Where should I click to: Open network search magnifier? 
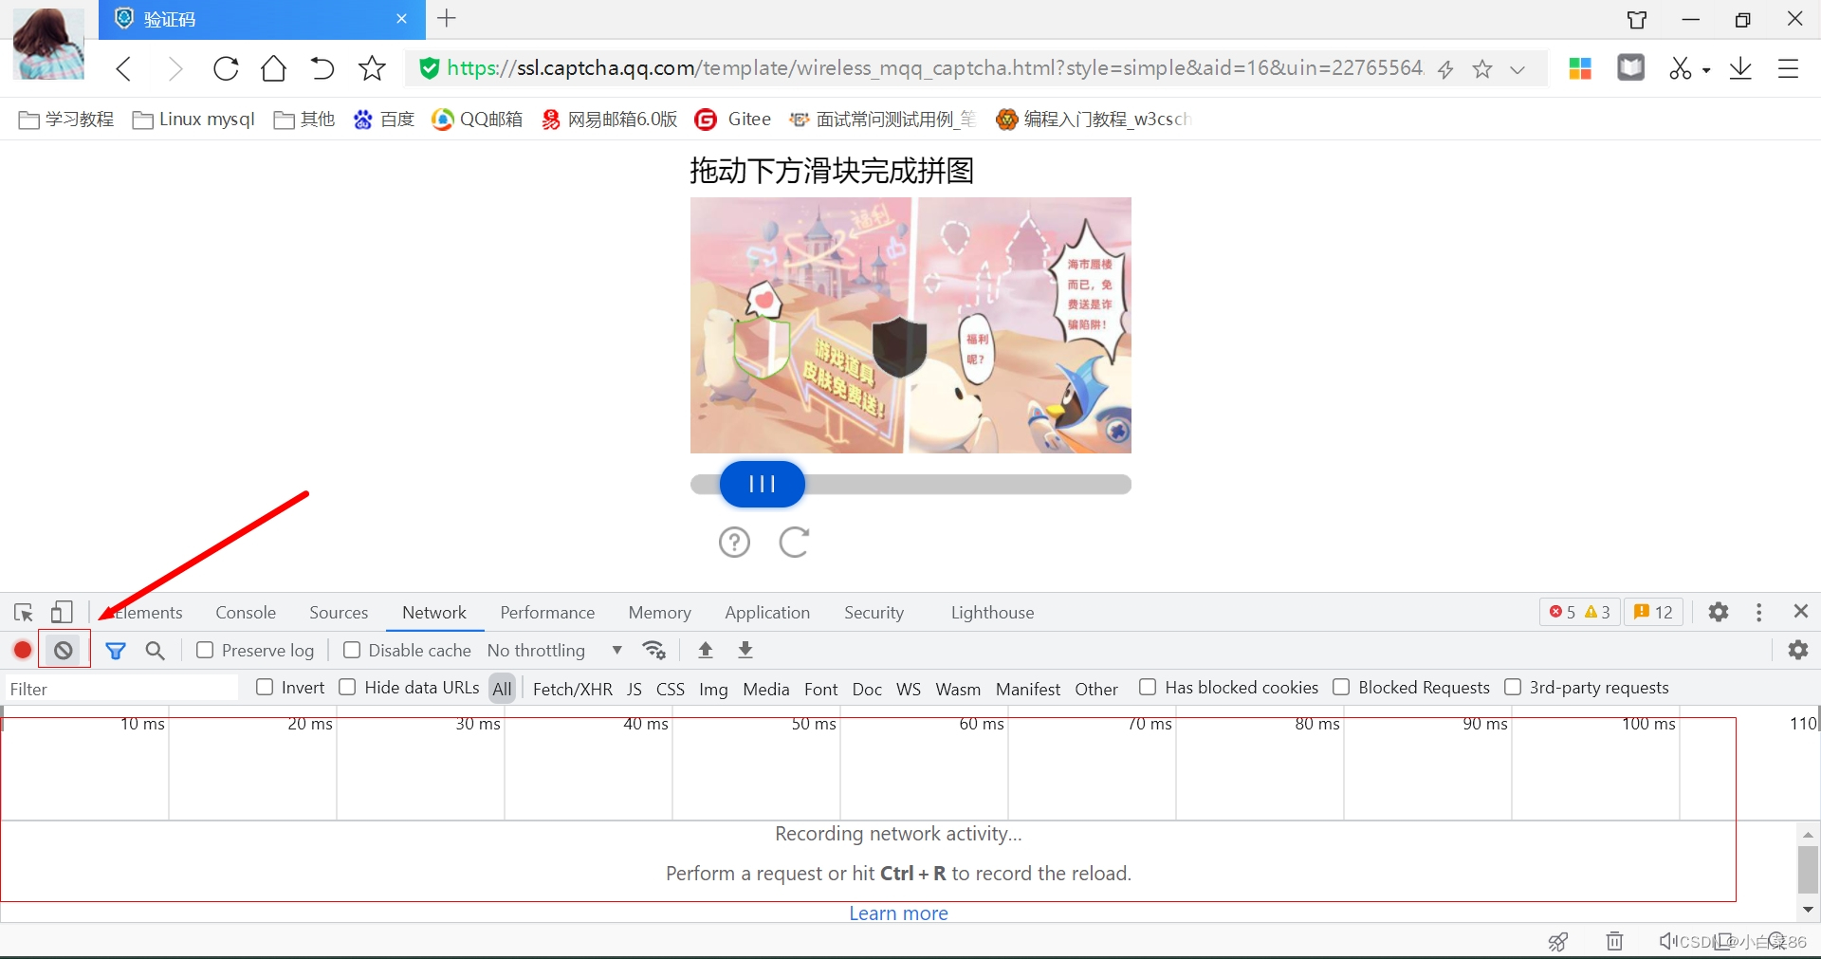click(156, 651)
